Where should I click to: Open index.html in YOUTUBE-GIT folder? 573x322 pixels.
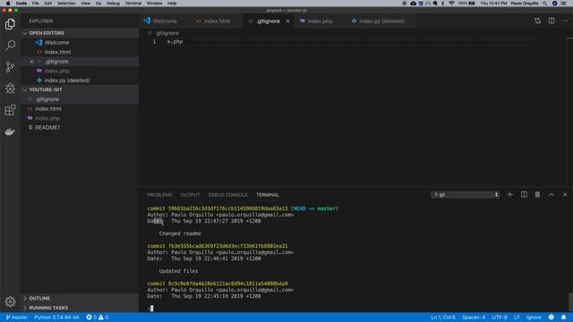point(80,109)
